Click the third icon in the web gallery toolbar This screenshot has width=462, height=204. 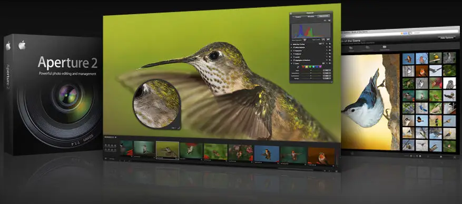click(x=385, y=47)
